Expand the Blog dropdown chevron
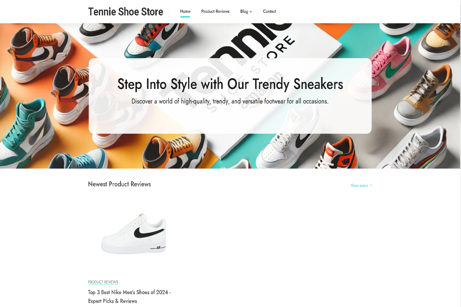 [251, 12]
